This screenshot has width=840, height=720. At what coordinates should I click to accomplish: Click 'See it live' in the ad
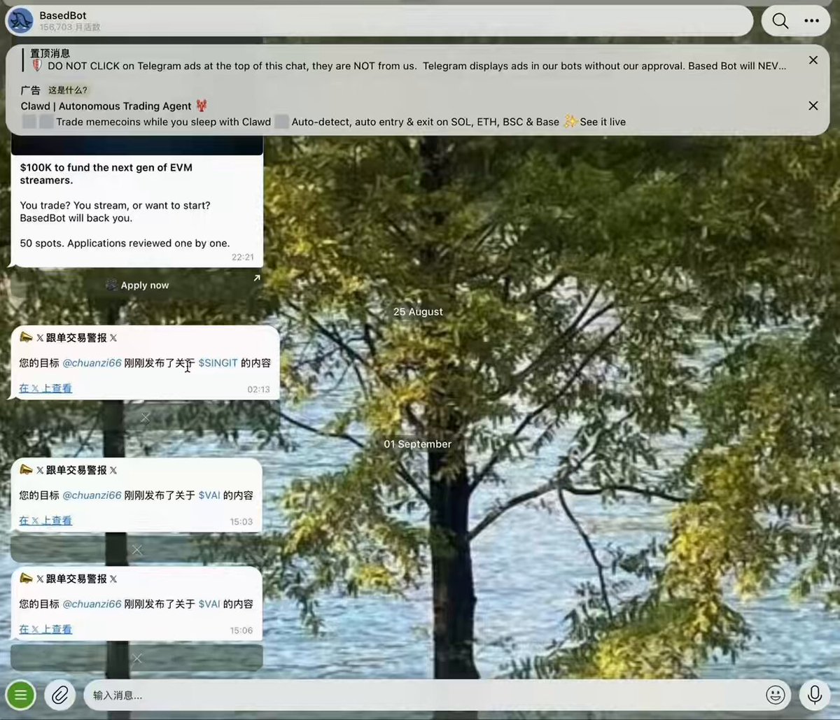pyautogui.click(x=603, y=122)
